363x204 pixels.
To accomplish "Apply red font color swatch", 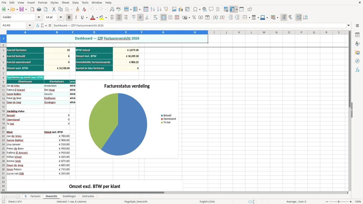I will (93, 18).
